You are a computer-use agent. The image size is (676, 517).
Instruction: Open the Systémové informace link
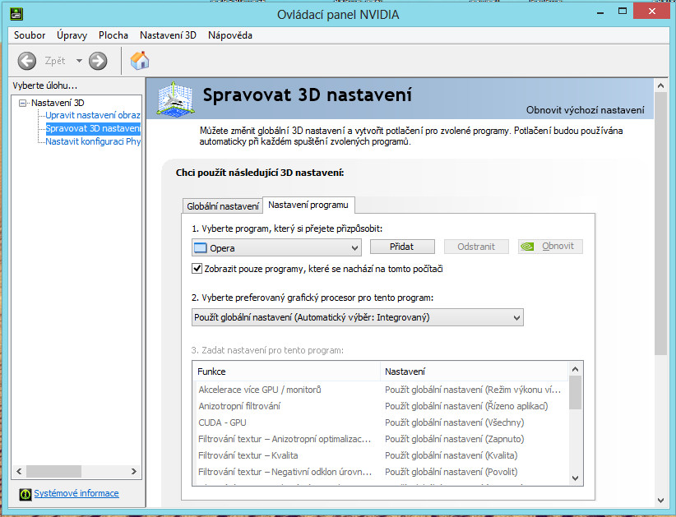pos(76,493)
